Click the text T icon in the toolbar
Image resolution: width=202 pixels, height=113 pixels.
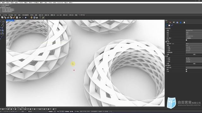click(x=40, y=18)
